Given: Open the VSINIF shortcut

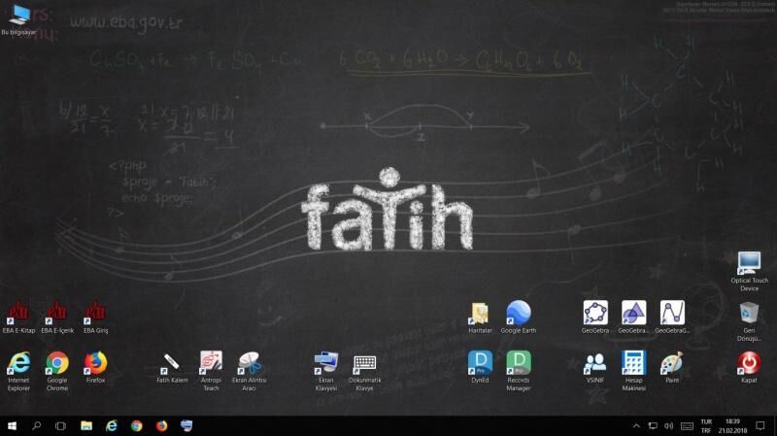Looking at the screenshot, I should pos(595,367).
